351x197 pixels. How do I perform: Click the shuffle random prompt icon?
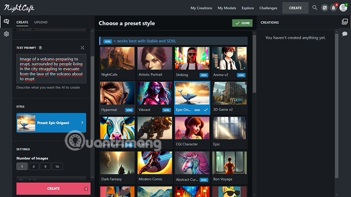(x=82, y=48)
